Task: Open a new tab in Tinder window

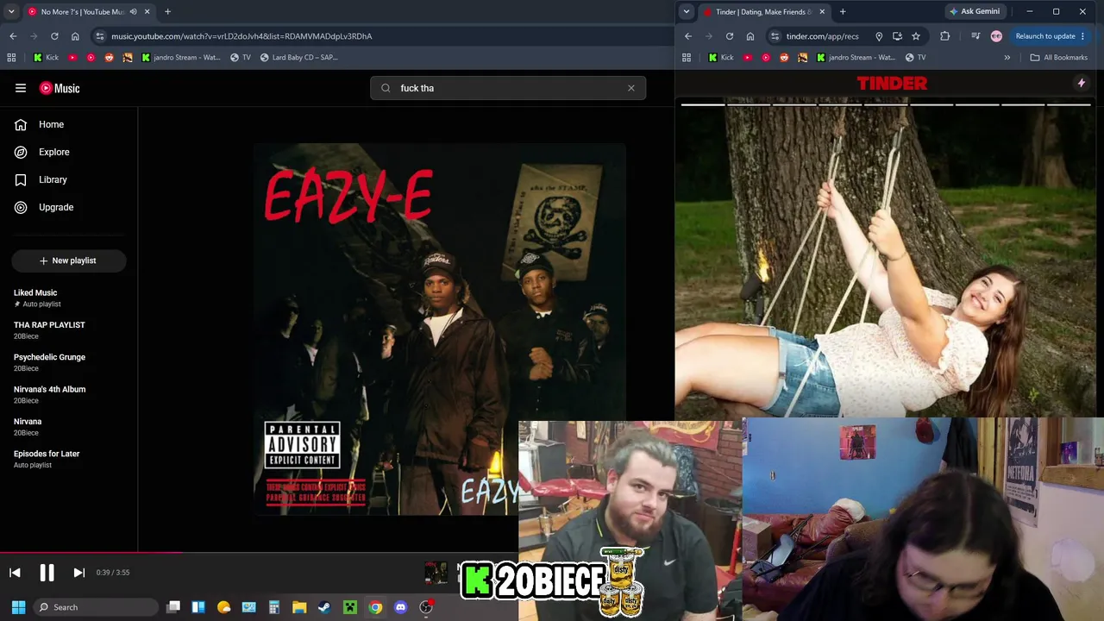Action: pos(843,12)
